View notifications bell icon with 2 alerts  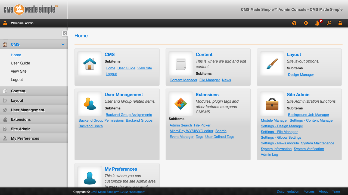coord(318,23)
